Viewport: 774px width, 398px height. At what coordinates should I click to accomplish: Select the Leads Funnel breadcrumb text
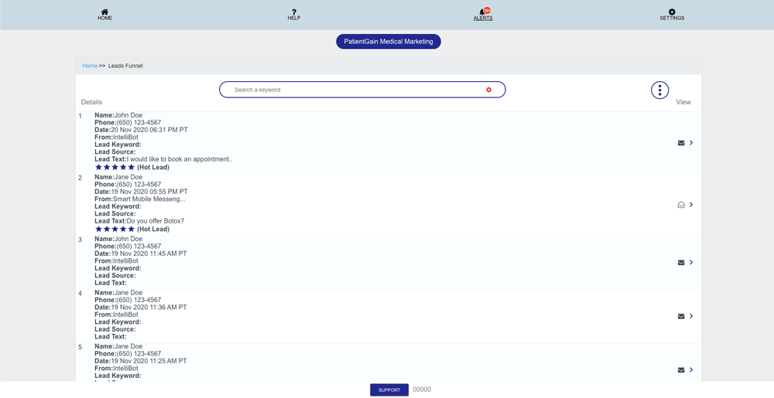click(x=125, y=66)
